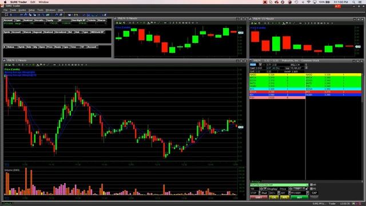Image resolution: width=366 pixels, height=206 pixels.
Task: Open the Wi-Fi status icon
Action: (x=309, y=2)
